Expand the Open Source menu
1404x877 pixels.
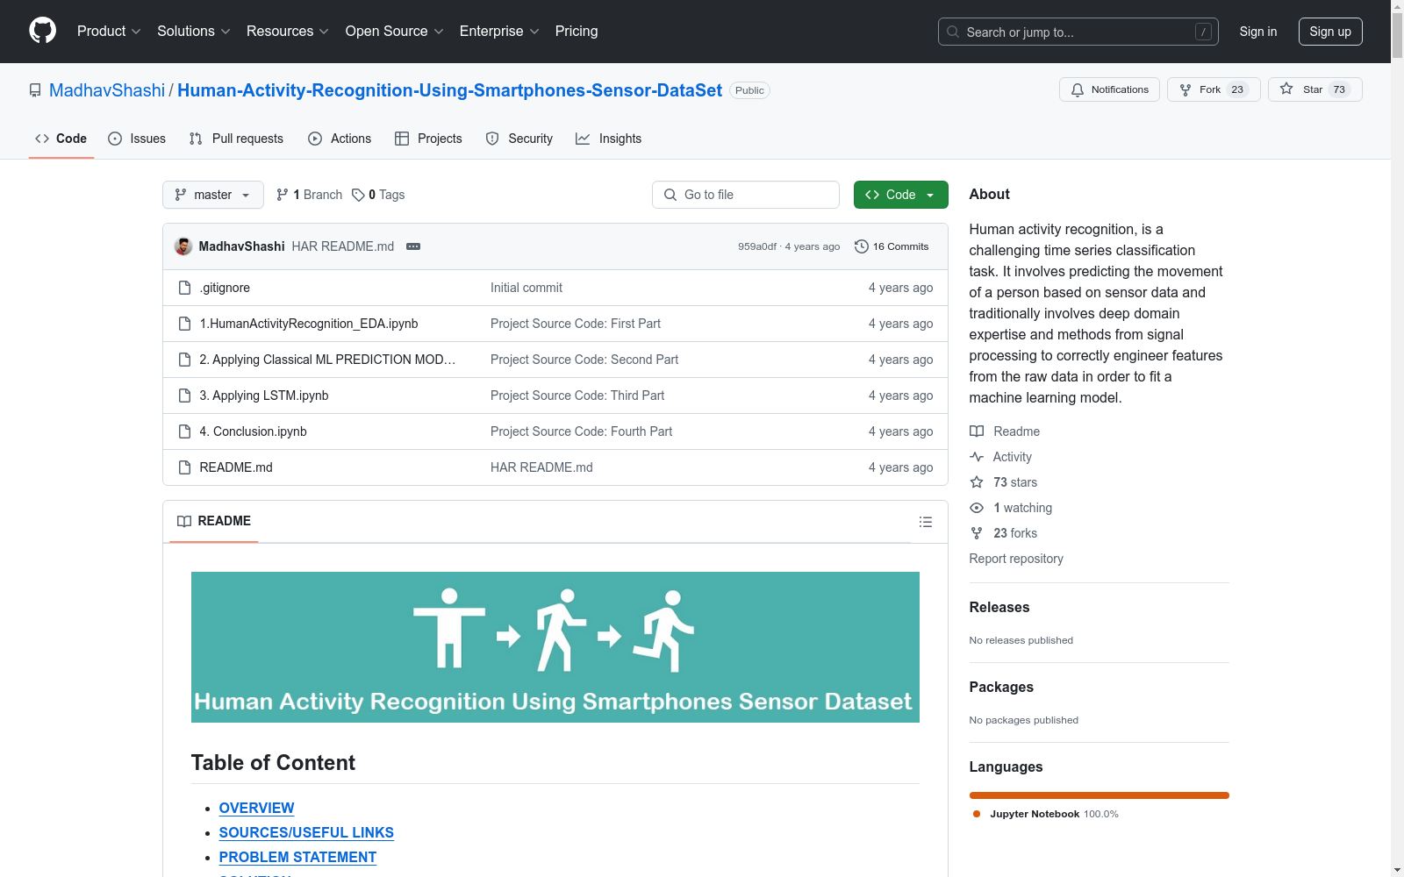pos(395,32)
